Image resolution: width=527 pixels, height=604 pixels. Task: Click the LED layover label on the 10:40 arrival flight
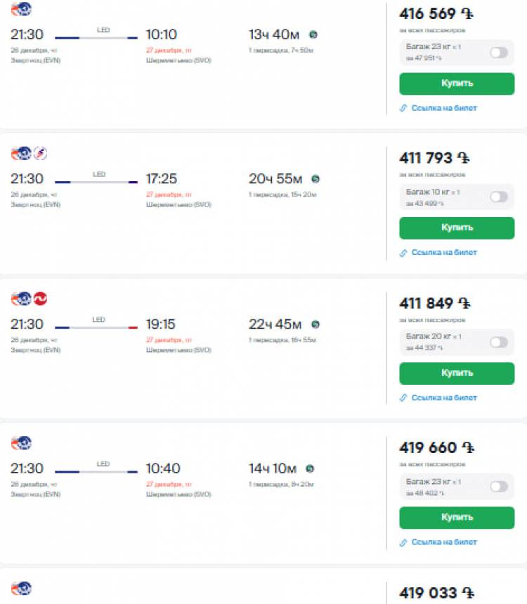click(x=103, y=464)
